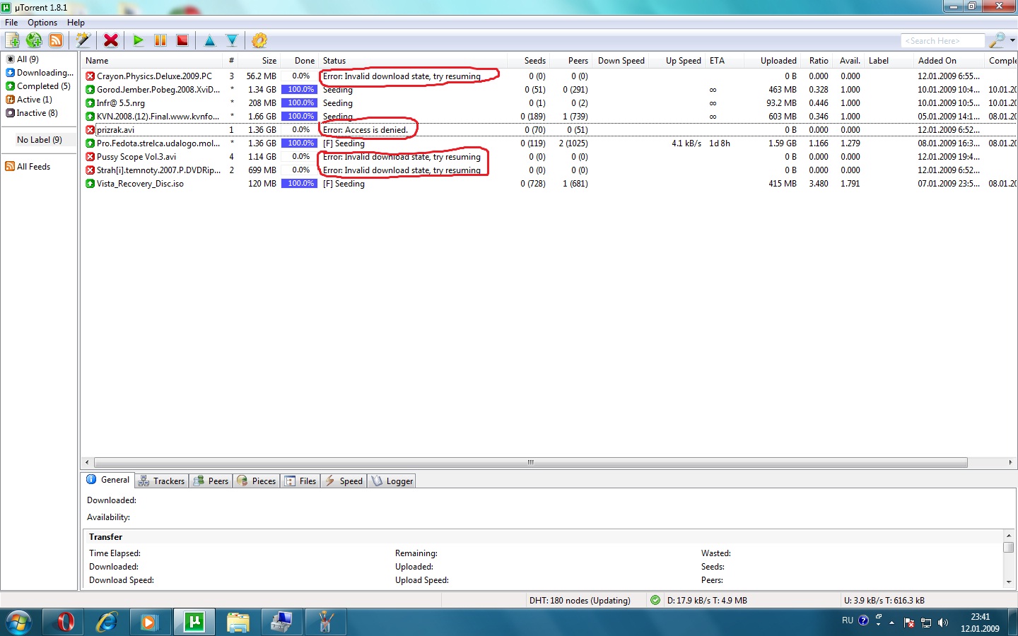Screen dimensions: 1018x636
Task: Click the red X Remove torrent icon
Action: pyautogui.click(x=111, y=40)
